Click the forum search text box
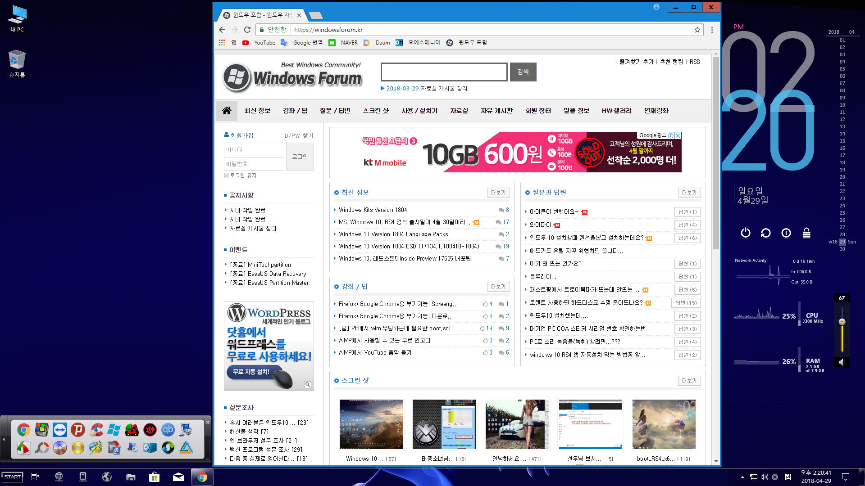 coord(444,72)
